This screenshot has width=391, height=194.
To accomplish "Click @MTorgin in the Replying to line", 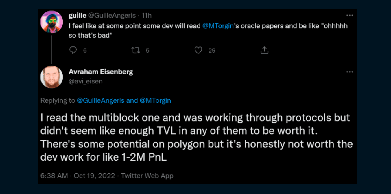I will [155, 100].
